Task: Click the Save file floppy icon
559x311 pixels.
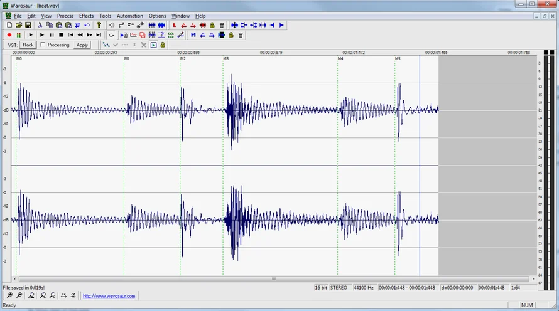Action: pos(28,25)
